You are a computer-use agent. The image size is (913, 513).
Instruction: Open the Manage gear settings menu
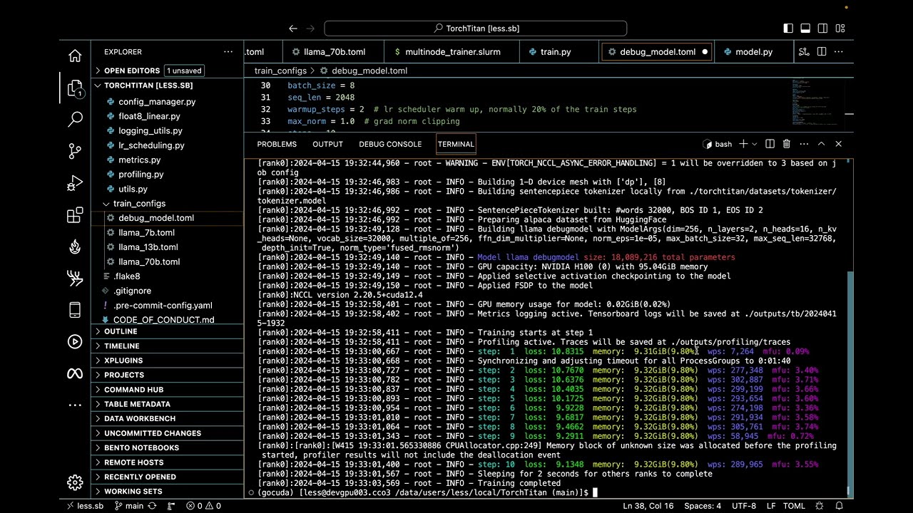[75, 482]
